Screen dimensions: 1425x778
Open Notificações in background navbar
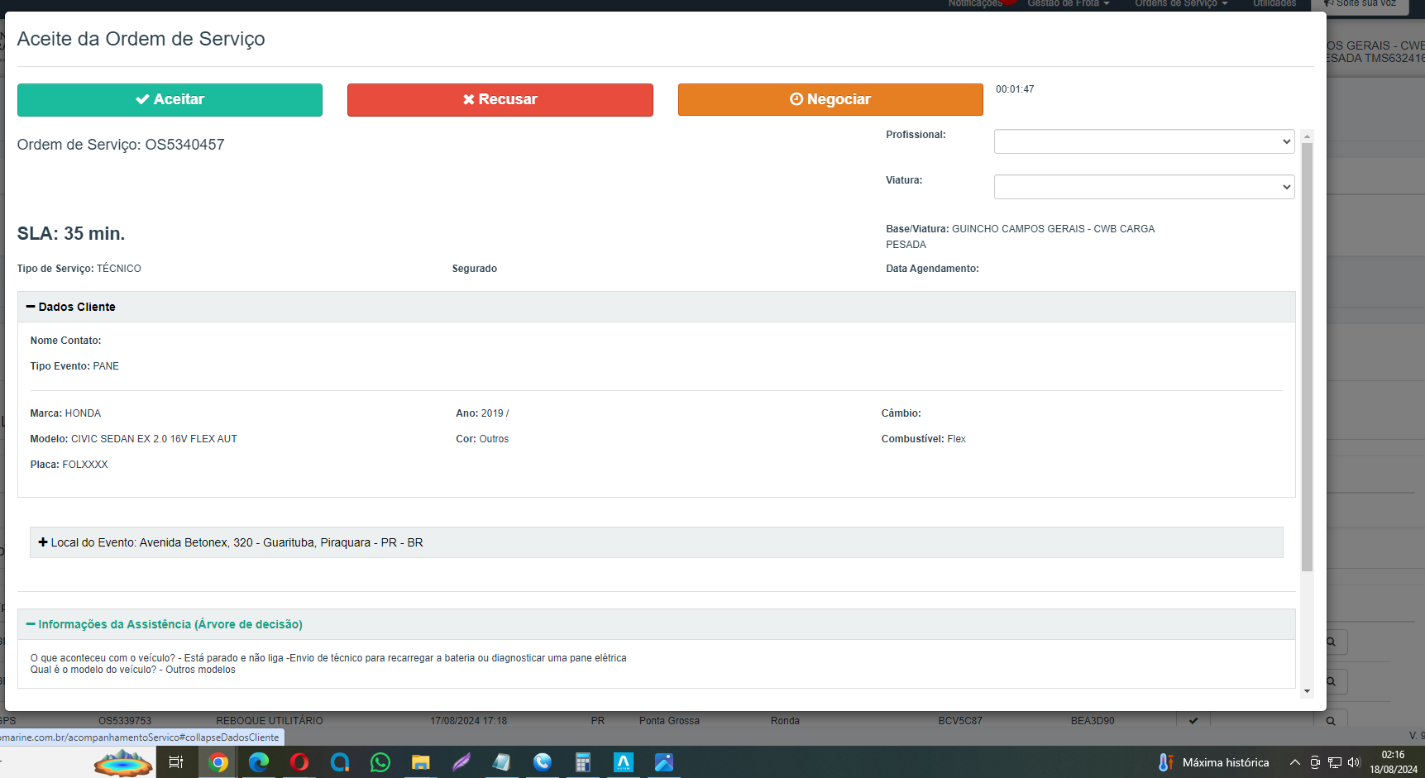(975, 4)
